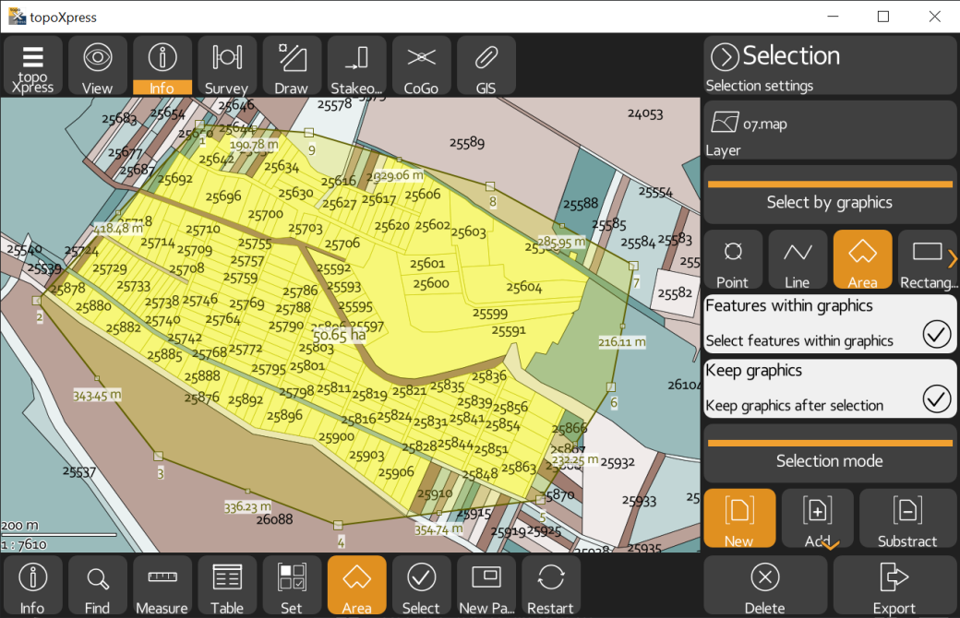Choose New selection mode
This screenshot has width=960, height=618.
738,518
